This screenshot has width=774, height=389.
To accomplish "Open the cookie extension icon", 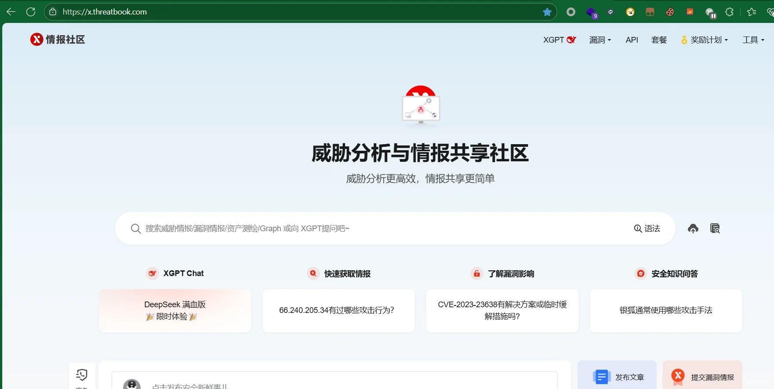I will click(x=670, y=12).
